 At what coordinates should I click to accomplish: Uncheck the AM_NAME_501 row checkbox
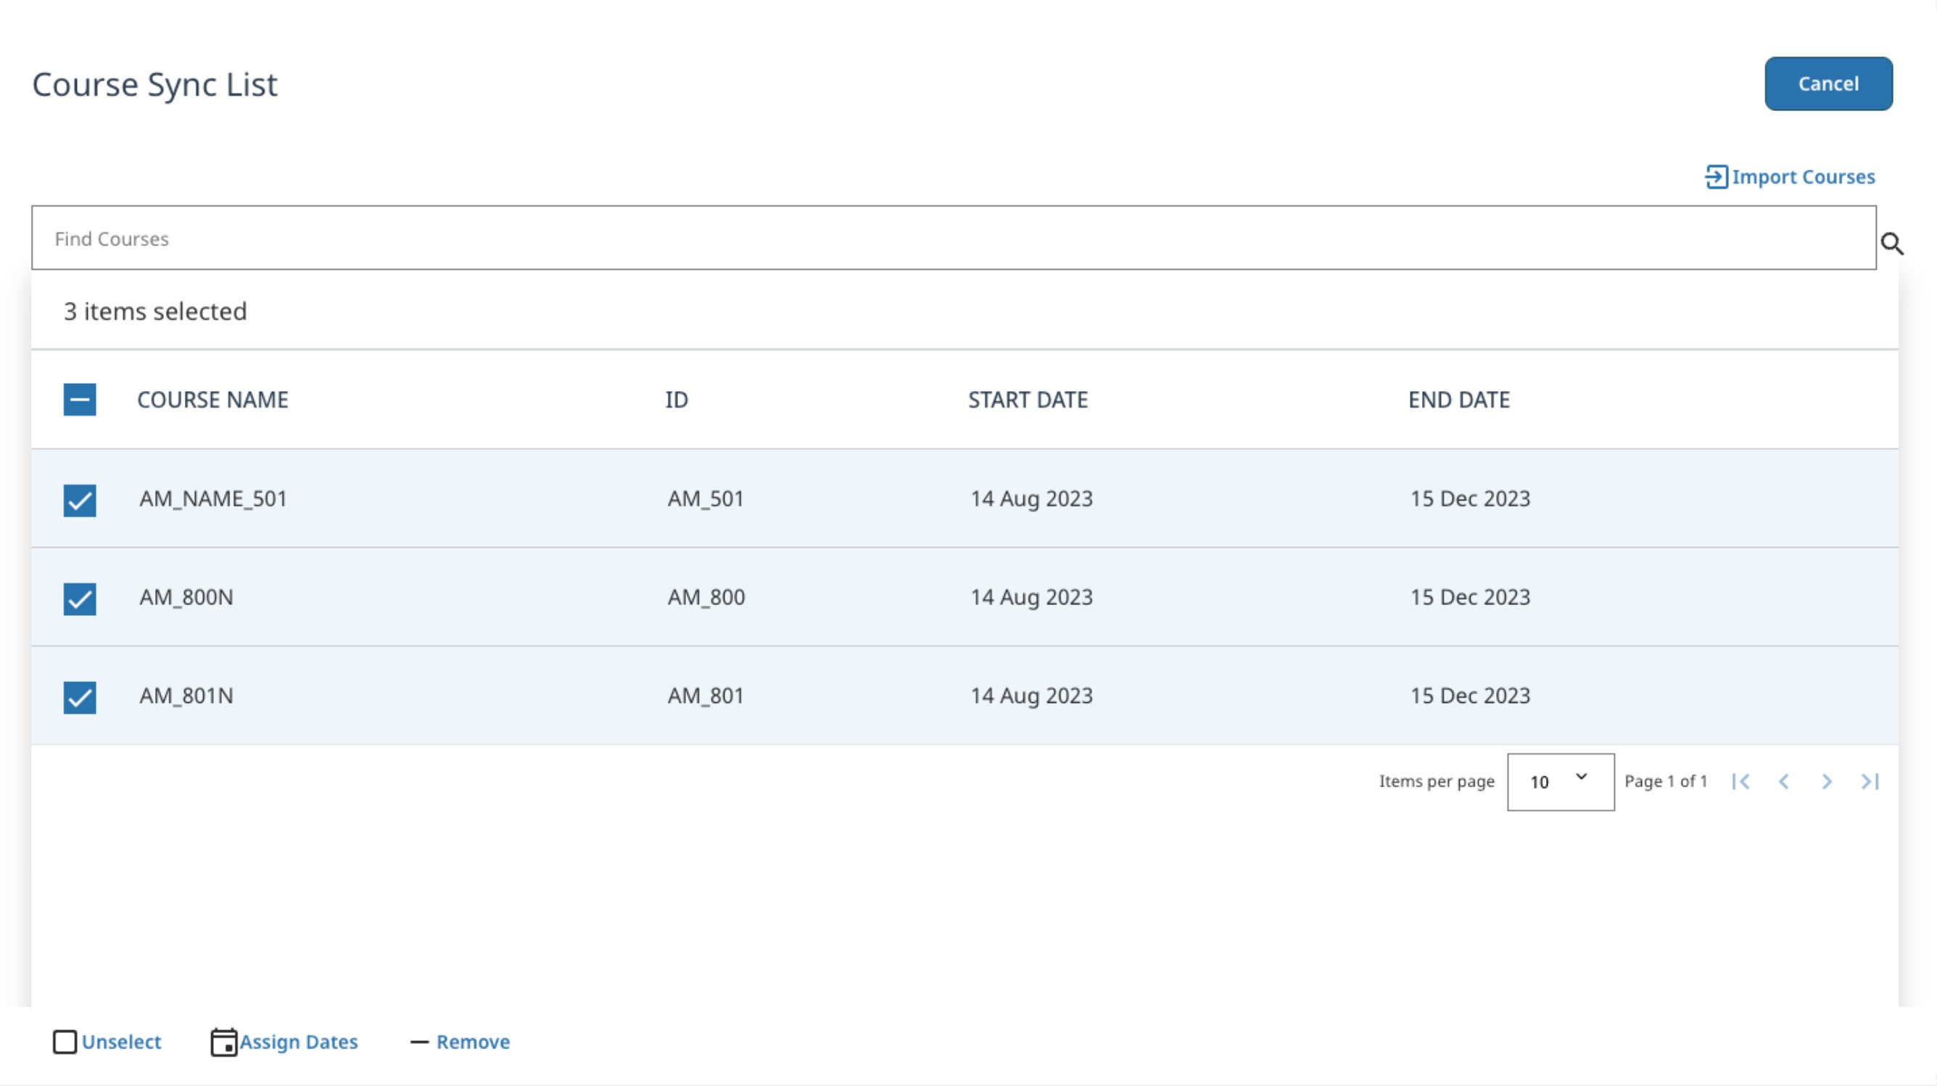click(x=79, y=501)
